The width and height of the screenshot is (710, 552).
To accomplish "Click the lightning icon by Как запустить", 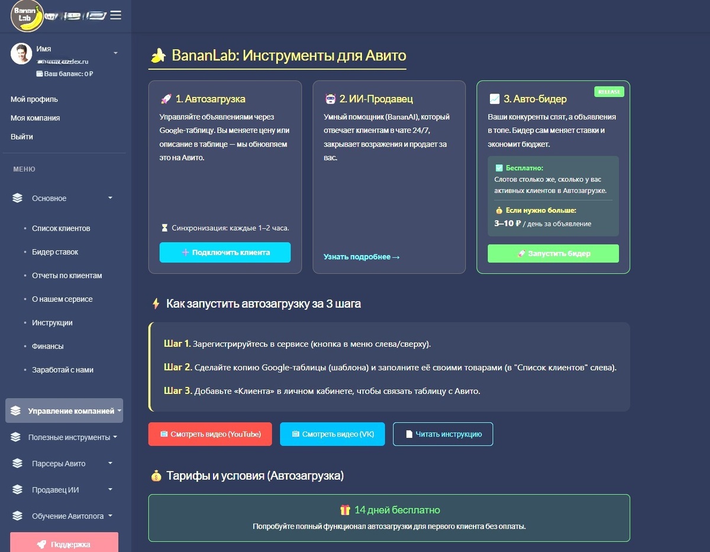I will (x=156, y=304).
